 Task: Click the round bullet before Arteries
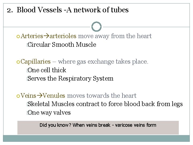tap(18, 37)
